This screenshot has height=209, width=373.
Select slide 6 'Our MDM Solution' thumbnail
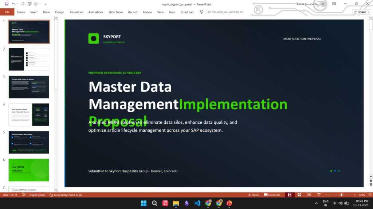click(x=29, y=170)
